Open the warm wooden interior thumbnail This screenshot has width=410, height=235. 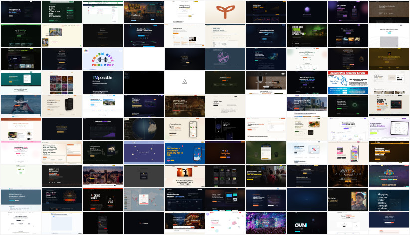tap(185, 106)
